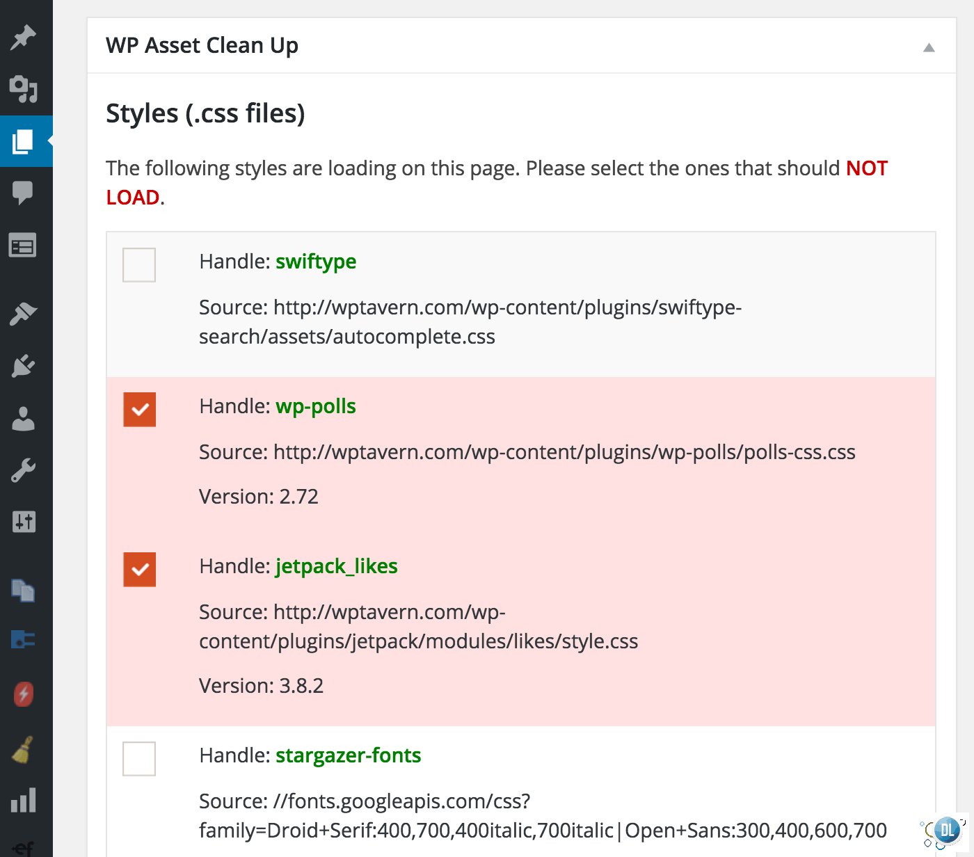Viewport: 974px width, 857px height.
Task: Click the Comments speech bubble icon
Action: coord(23,192)
